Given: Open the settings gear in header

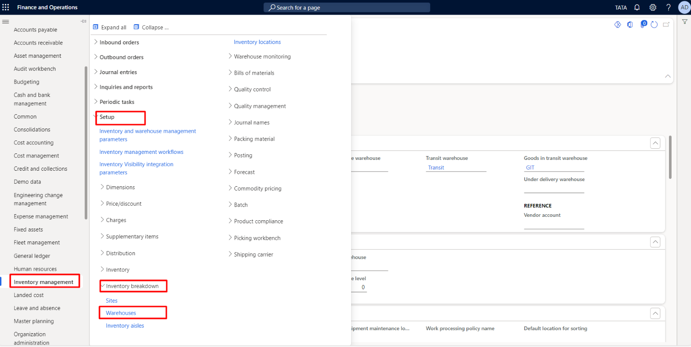Looking at the screenshot, I should (653, 7).
